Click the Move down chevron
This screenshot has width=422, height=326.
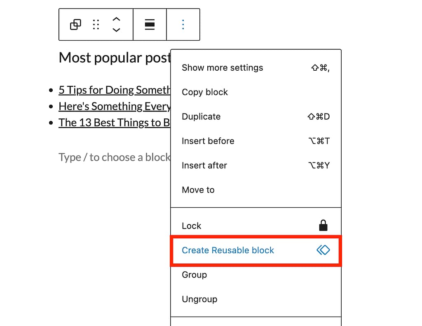pyautogui.click(x=116, y=30)
